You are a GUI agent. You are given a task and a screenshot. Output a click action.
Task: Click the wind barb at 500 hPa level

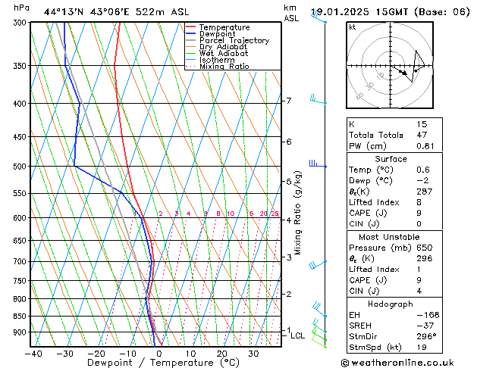317,164
